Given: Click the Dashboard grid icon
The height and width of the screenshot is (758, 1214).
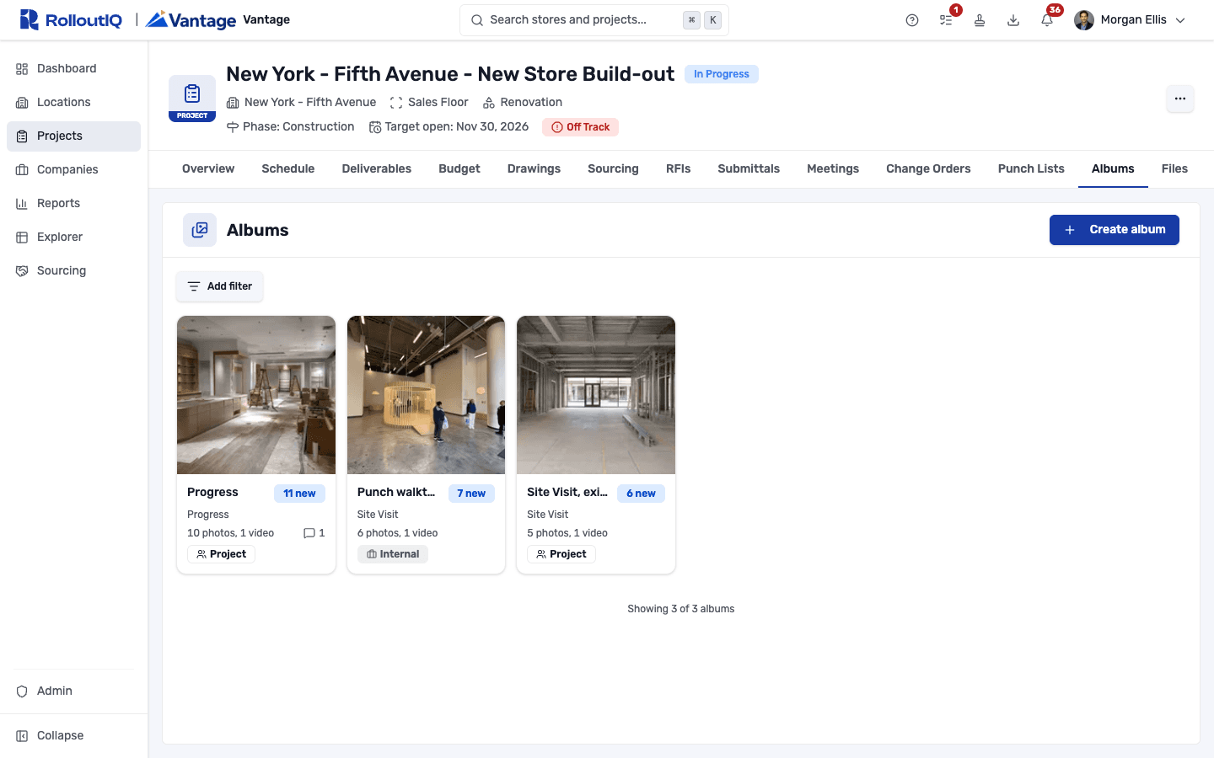Looking at the screenshot, I should pyautogui.click(x=22, y=69).
